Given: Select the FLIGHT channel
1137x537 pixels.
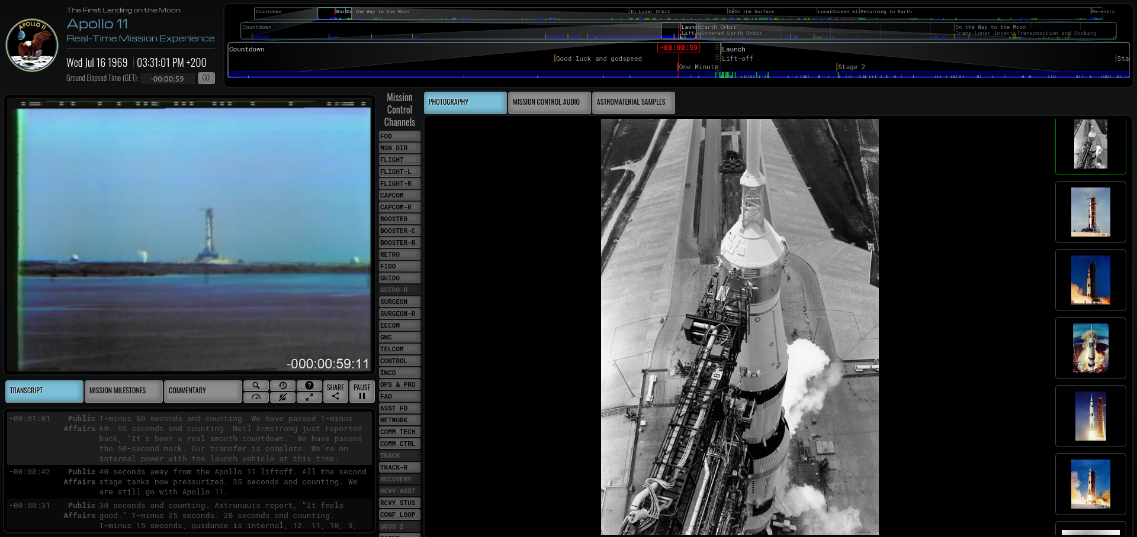Looking at the screenshot, I should click(x=400, y=160).
